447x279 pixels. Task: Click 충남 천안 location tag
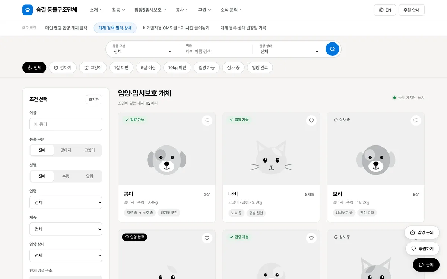tap(256, 213)
